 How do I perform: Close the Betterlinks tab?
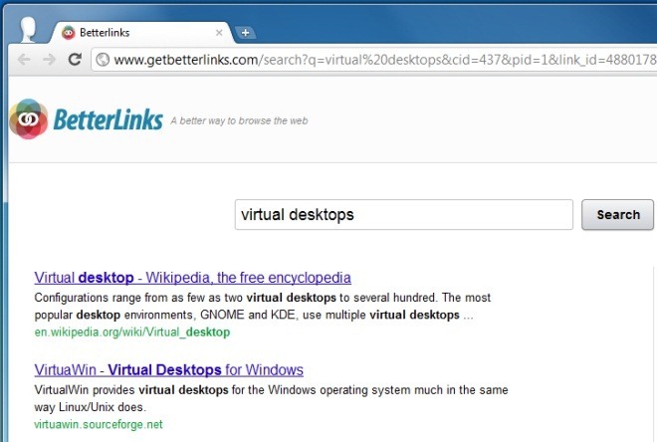(x=219, y=33)
